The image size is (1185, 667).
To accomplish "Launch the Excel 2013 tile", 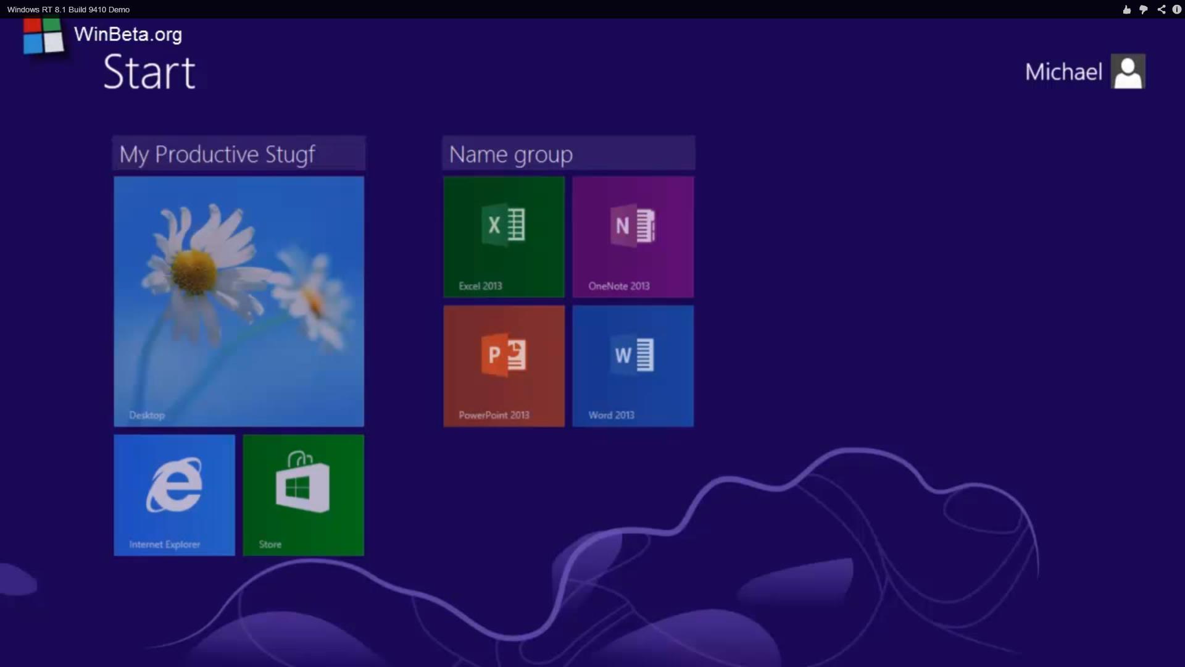I will pos(504,237).
